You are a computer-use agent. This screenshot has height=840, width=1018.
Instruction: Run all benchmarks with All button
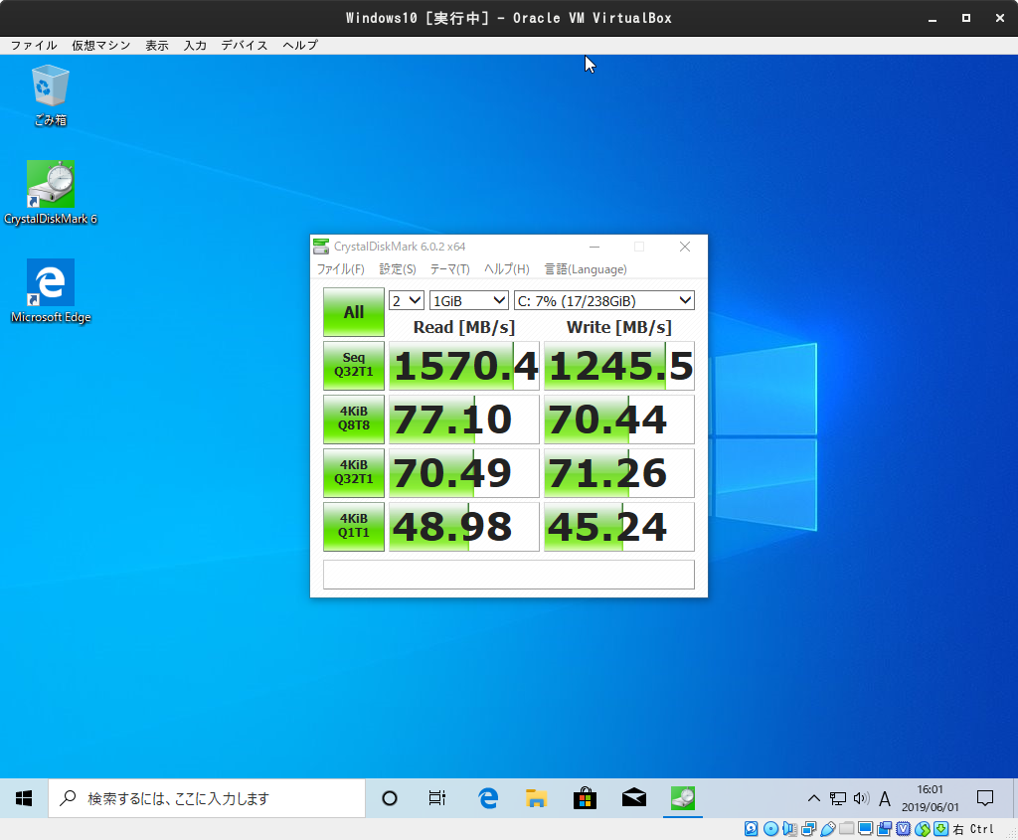(354, 312)
